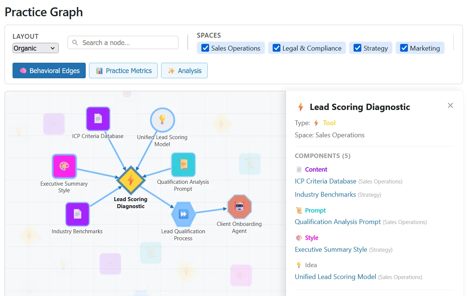Viewport: 467px width, 296px height.
Task: Click the brain icon on Behavioral Edges
Action: pos(23,70)
